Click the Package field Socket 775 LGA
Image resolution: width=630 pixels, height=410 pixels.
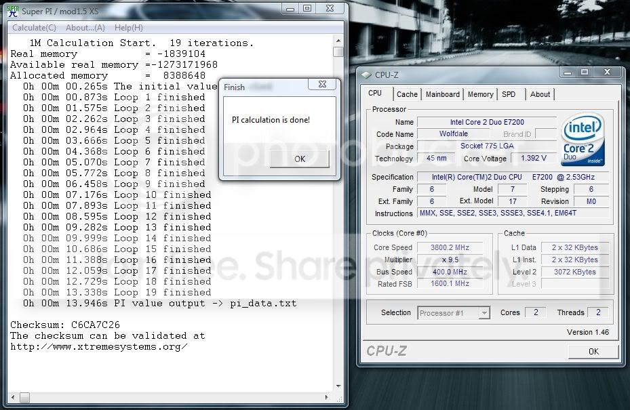point(486,146)
